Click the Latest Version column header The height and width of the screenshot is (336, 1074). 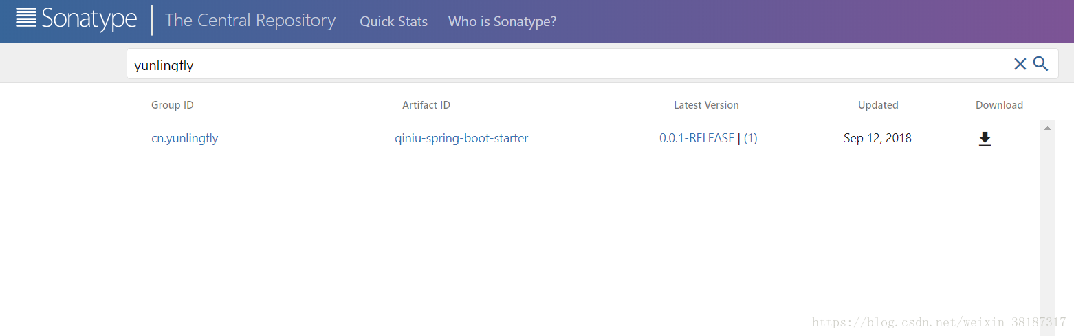[x=706, y=105]
